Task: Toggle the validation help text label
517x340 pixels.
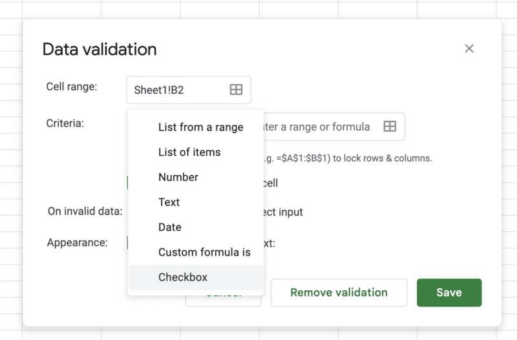Action: click(269, 244)
